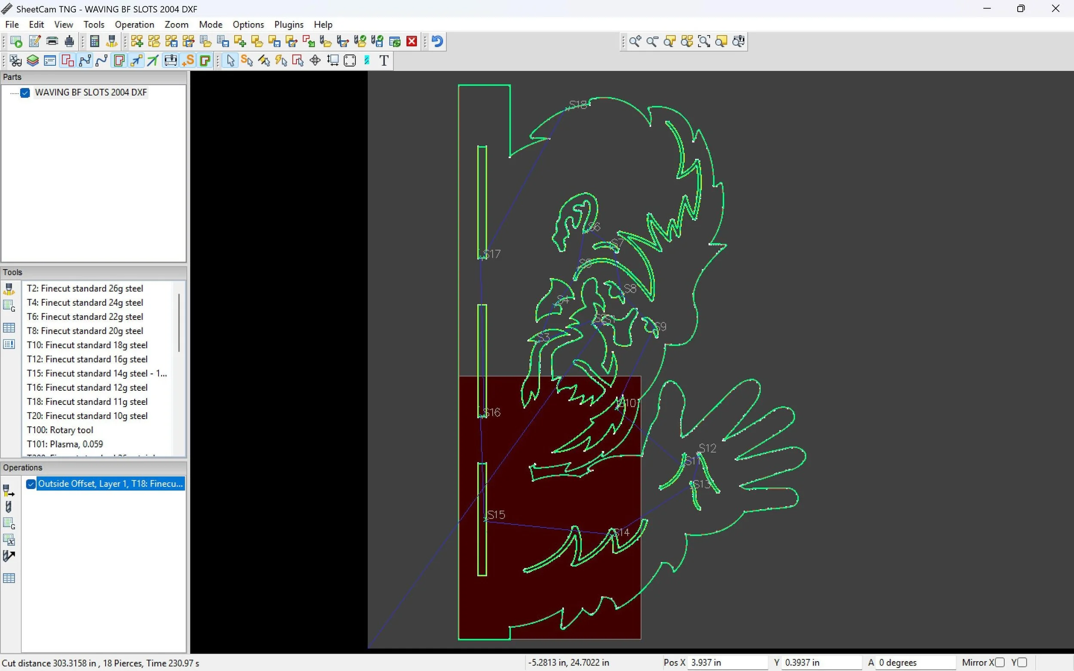The image size is (1074, 671).
Task: Click the Undo arrow icon
Action: [437, 42]
